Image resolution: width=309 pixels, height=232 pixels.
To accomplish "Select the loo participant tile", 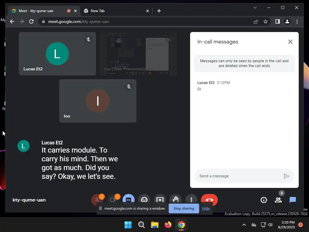I will click(97, 101).
